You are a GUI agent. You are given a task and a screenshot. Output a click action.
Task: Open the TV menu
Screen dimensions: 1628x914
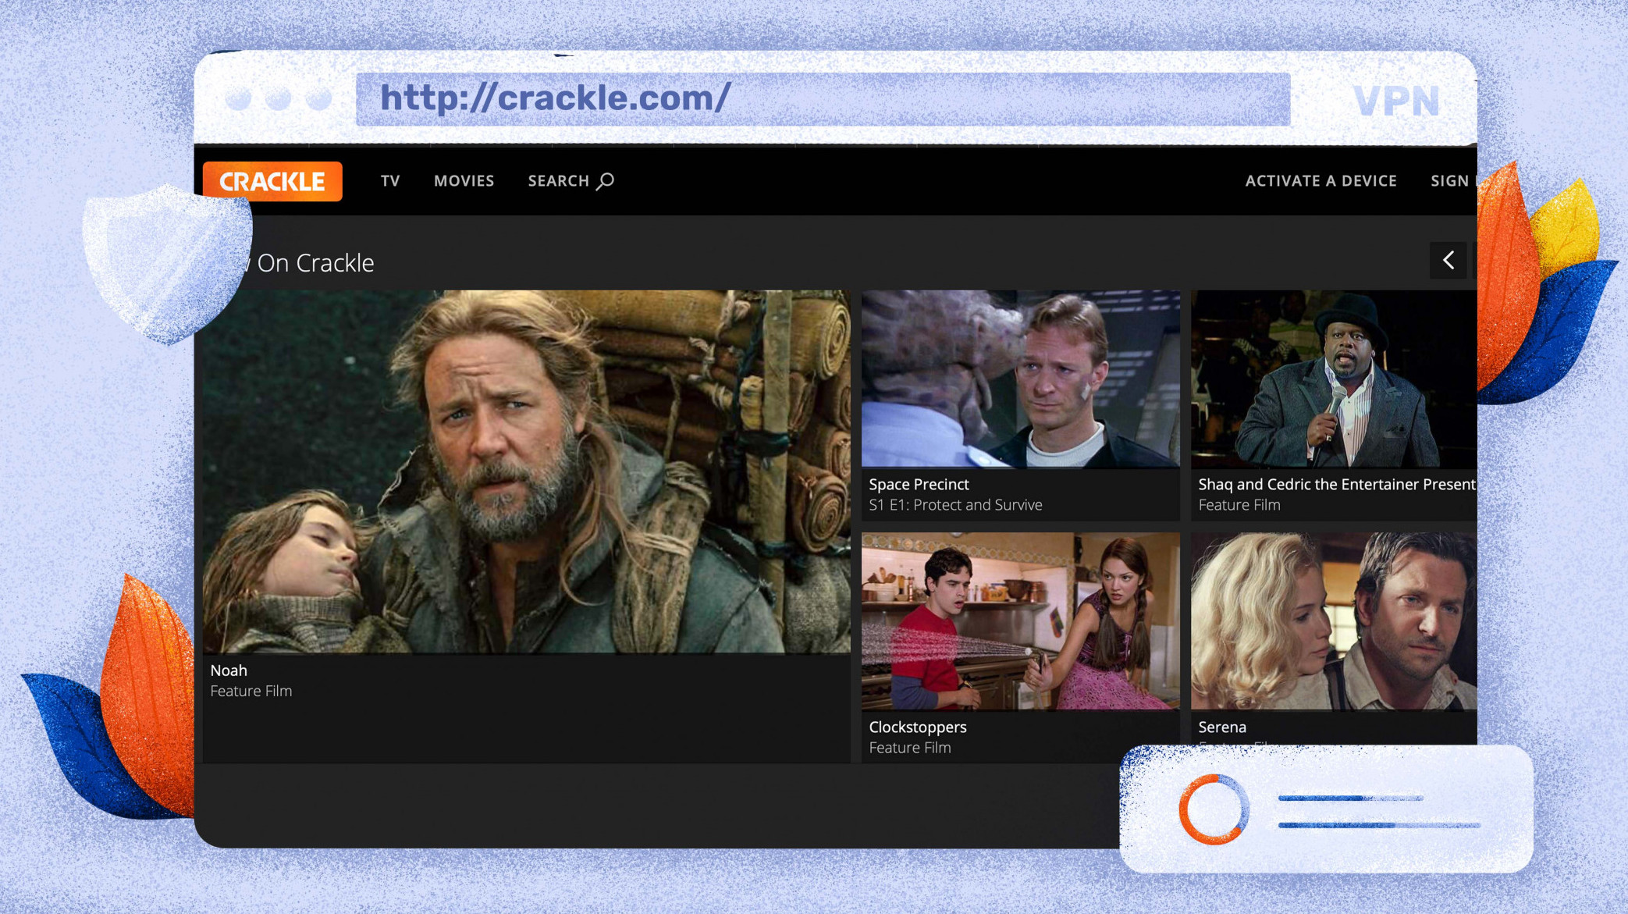(x=390, y=181)
